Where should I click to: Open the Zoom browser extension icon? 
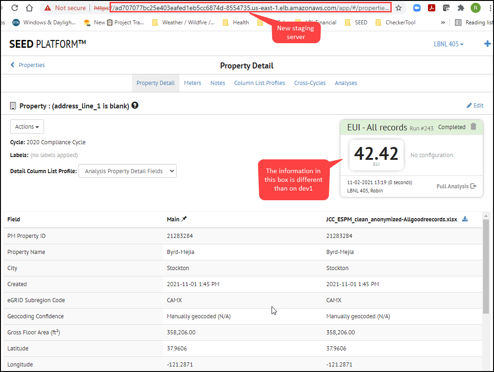coord(416,7)
